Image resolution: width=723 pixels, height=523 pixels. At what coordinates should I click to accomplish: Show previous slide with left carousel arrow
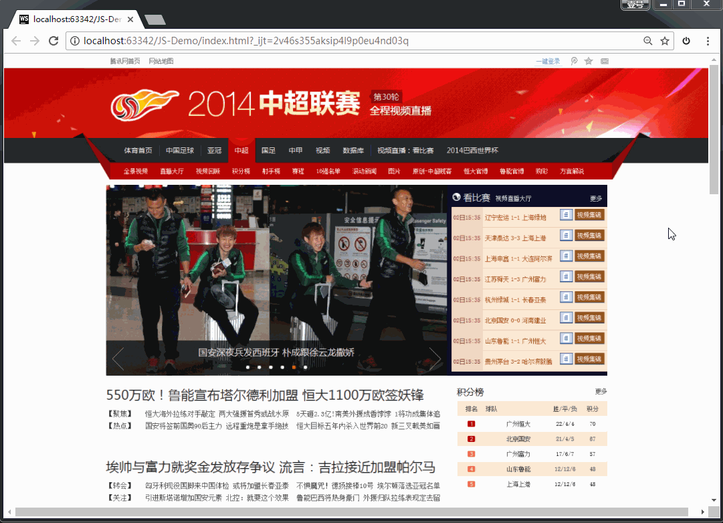[118, 358]
